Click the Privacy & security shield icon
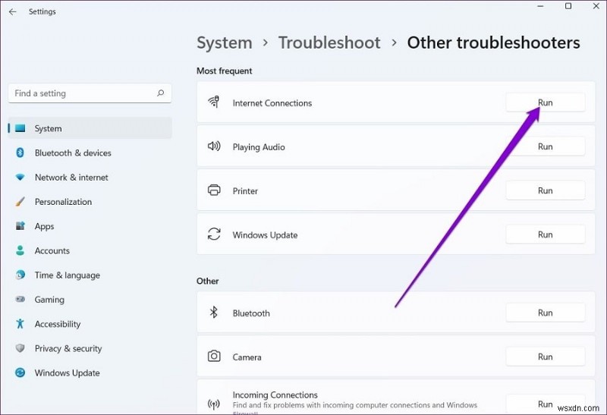The height and width of the screenshot is (415, 607). [20, 348]
